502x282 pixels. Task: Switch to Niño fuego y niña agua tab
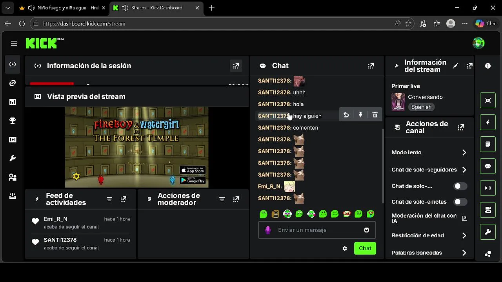[x=63, y=8]
